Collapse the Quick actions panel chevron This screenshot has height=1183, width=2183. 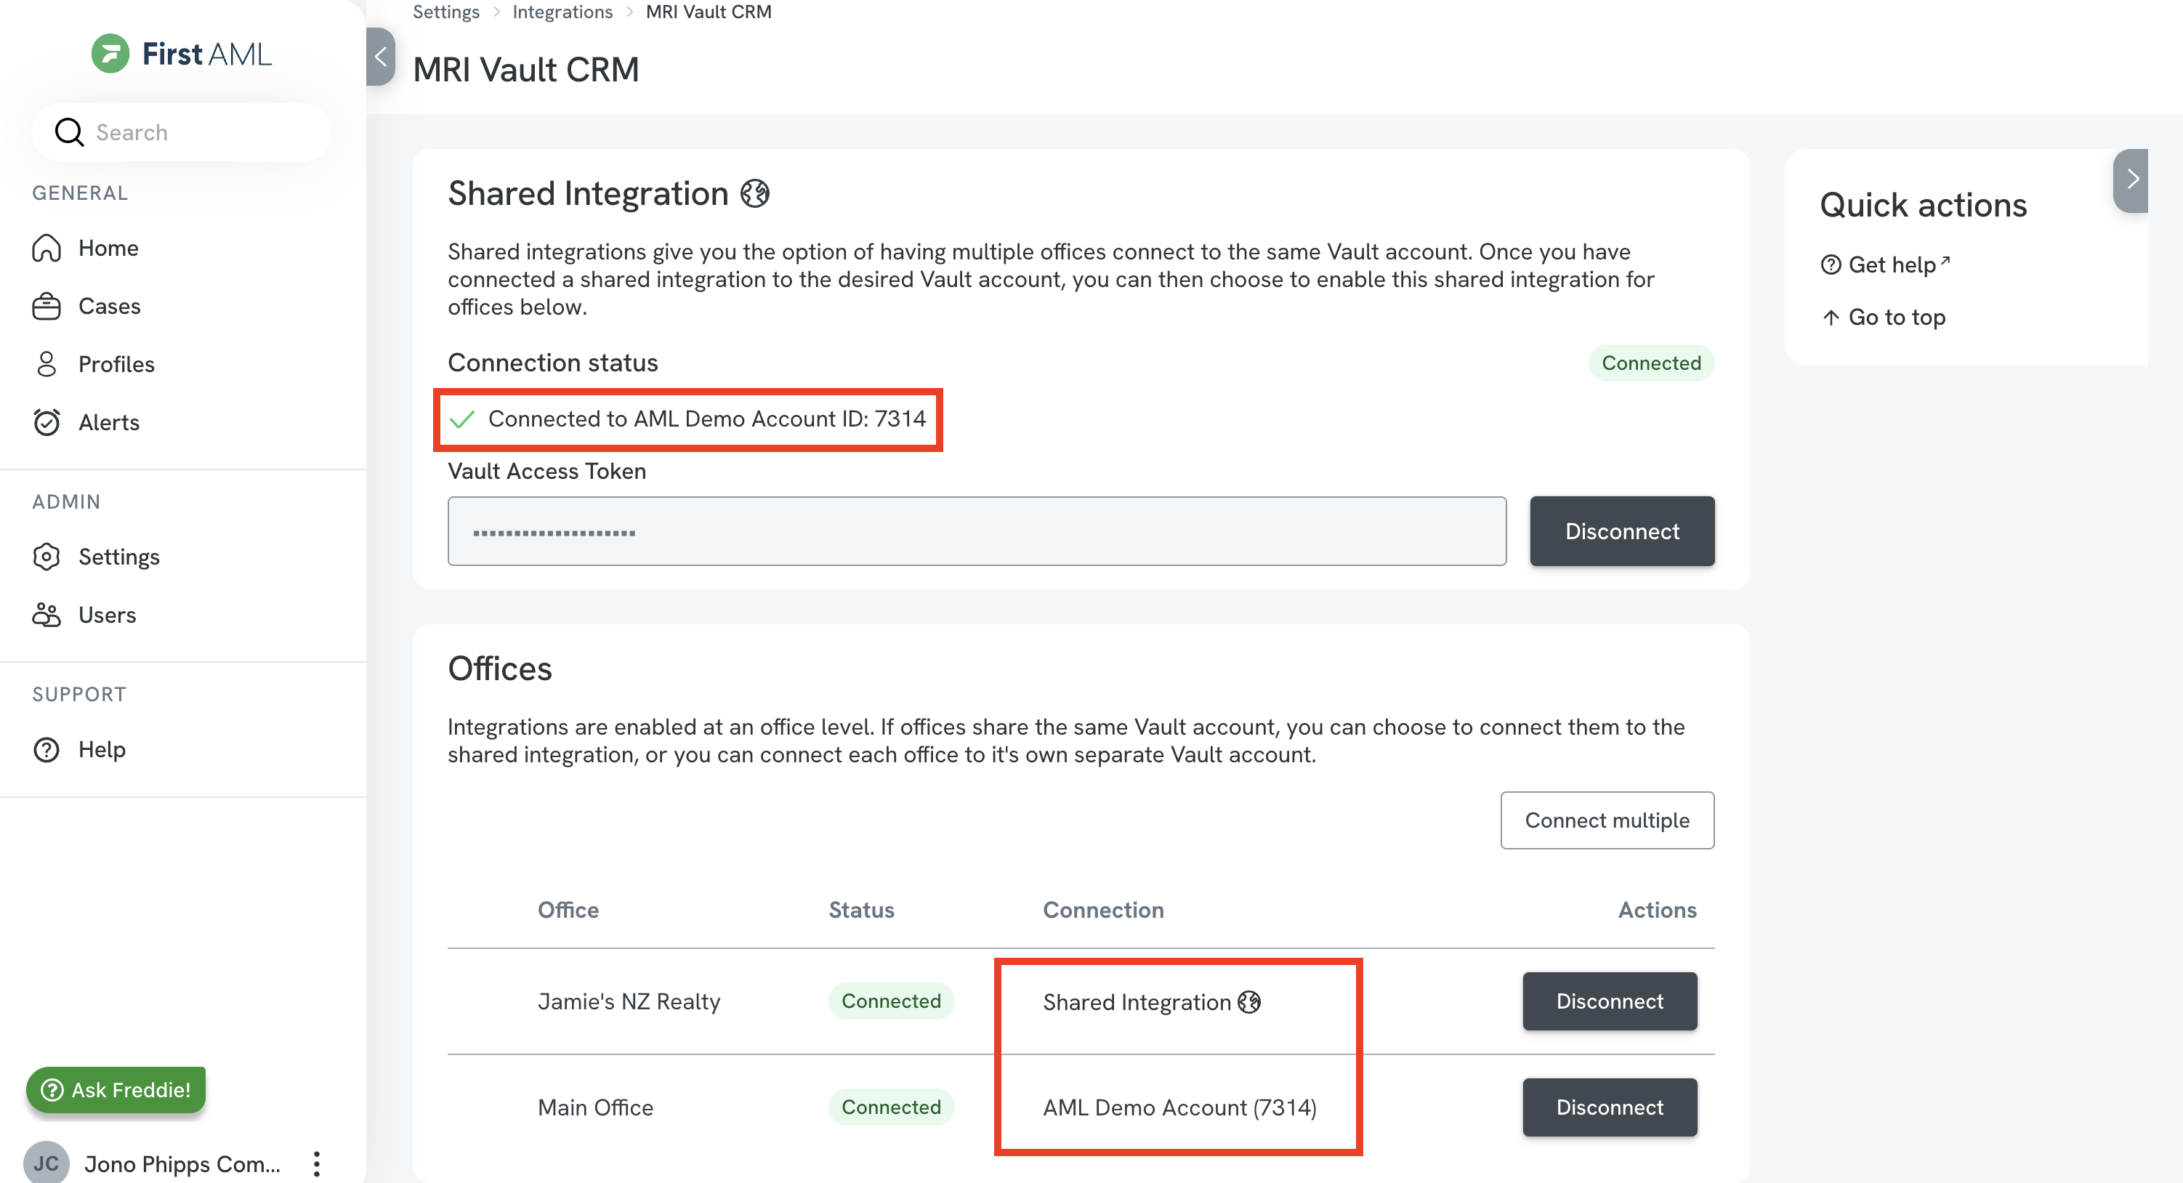[x=2131, y=179]
